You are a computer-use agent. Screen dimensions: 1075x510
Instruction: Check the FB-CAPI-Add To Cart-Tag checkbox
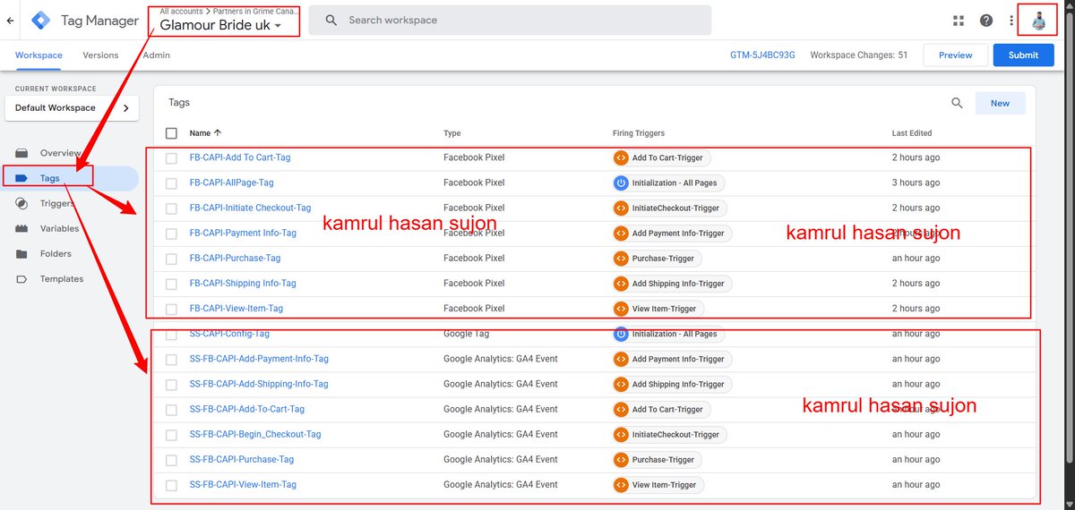[171, 157]
